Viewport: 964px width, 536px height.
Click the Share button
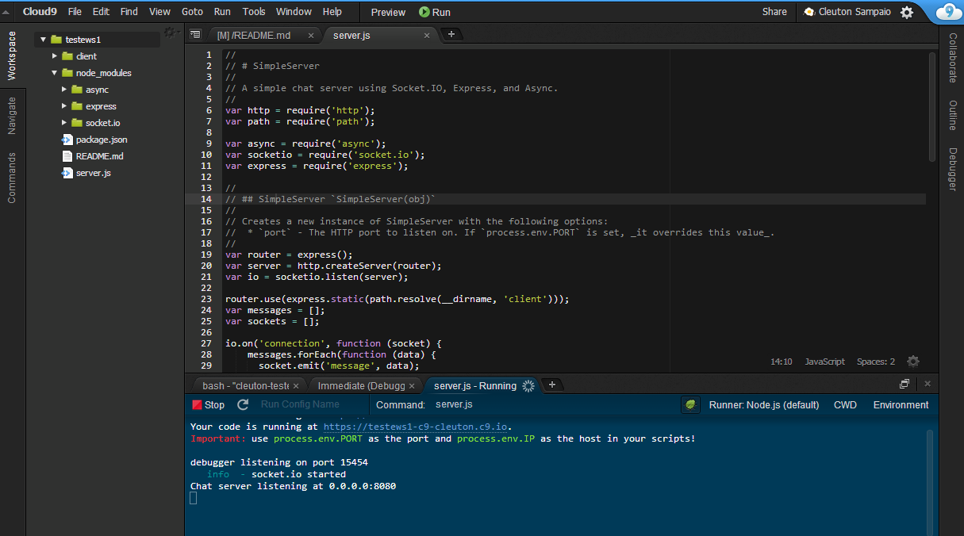click(774, 12)
